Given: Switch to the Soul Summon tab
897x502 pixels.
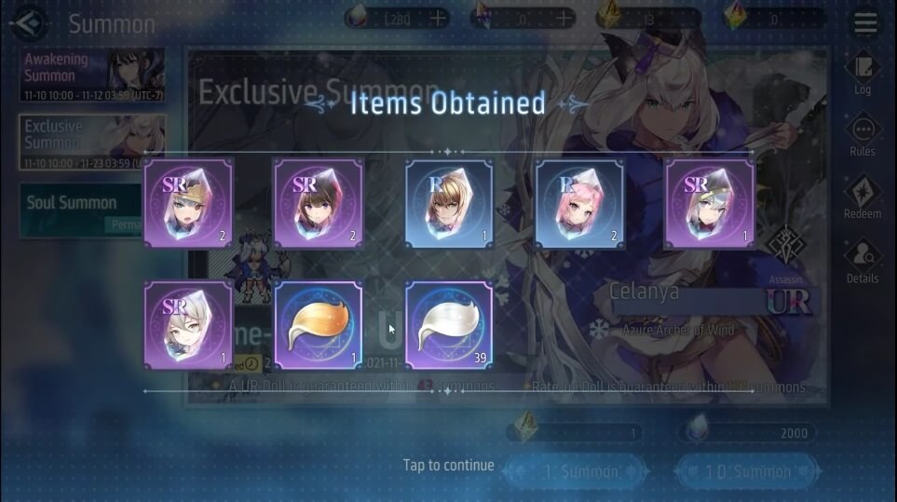Looking at the screenshot, I should (81, 210).
